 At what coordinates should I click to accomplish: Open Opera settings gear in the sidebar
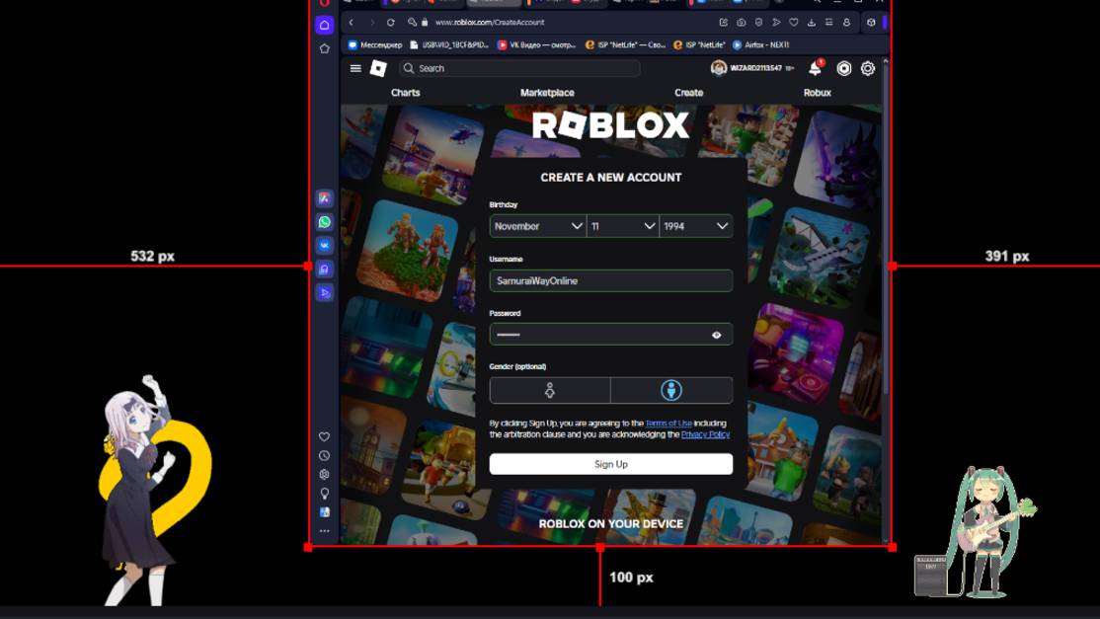coord(324,475)
